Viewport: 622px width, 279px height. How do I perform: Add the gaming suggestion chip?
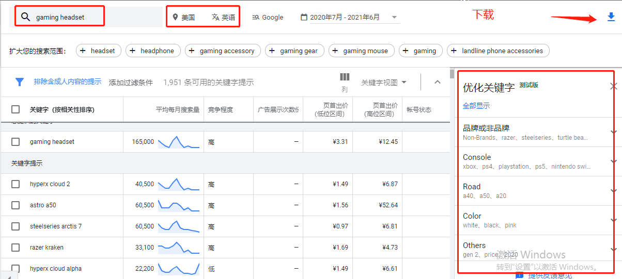pyautogui.click(x=421, y=51)
